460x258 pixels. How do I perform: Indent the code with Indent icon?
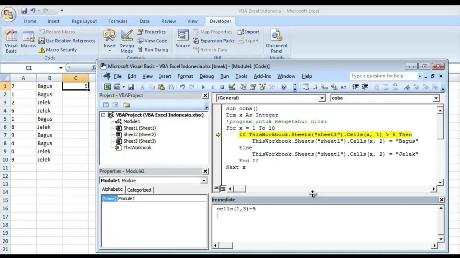pos(356,87)
